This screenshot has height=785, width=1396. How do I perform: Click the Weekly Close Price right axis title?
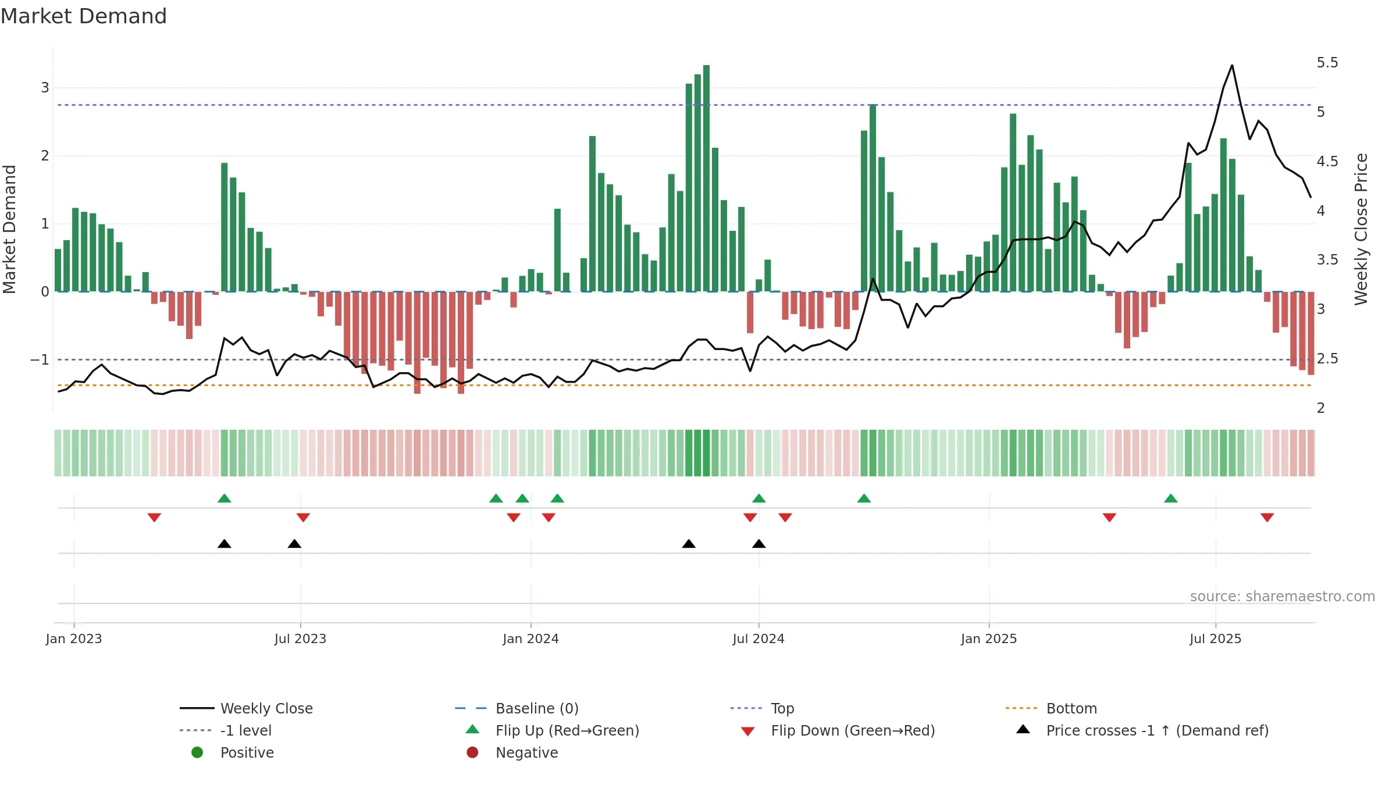1361,229
